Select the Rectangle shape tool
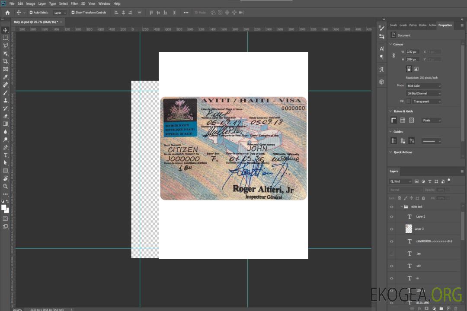 pyautogui.click(x=5, y=171)
